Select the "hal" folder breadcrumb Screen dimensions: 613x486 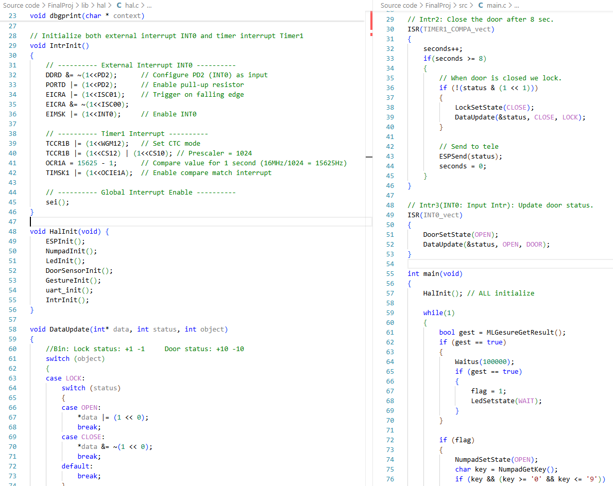coord(101,5)
